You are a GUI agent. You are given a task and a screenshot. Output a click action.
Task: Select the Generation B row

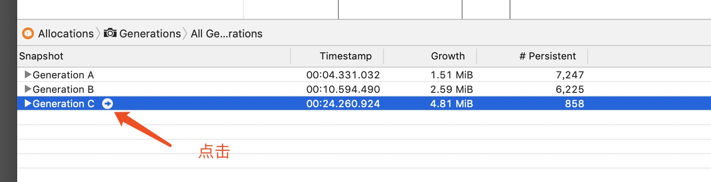[364, 89]
